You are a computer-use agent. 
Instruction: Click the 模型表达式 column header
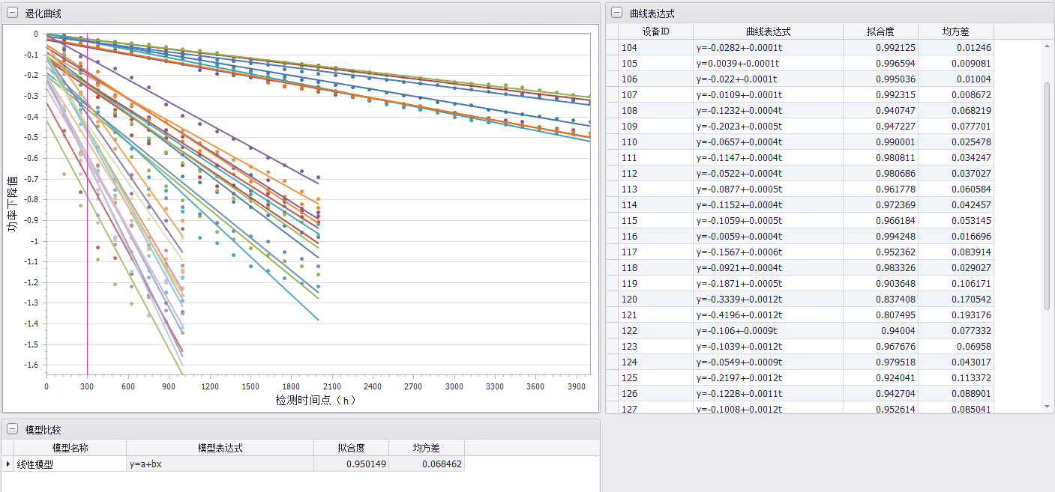pos(220,448)
